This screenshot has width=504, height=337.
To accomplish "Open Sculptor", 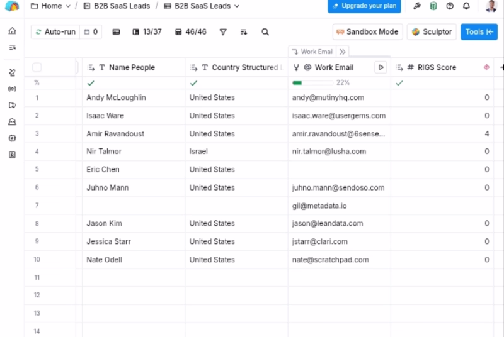I will coord(432,31).
